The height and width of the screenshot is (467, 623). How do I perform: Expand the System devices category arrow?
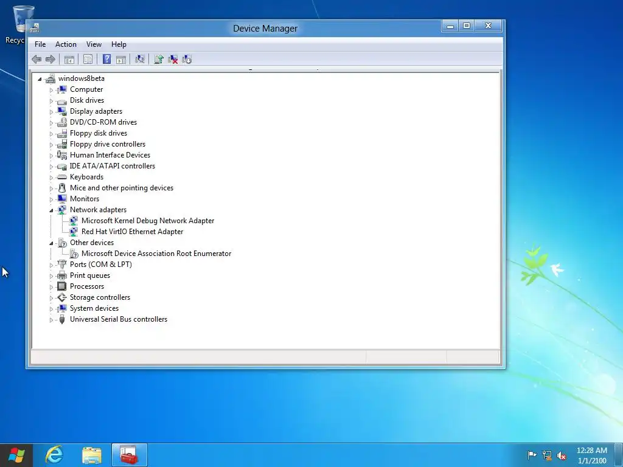(x=51, y=308)
